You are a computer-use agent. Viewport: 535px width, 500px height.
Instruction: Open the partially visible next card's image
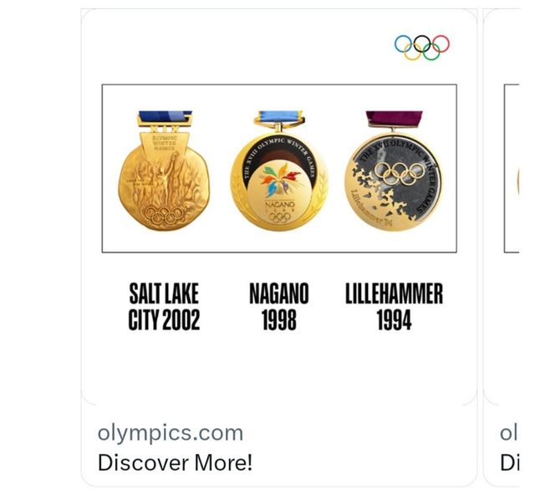click(x=512, y=167)
